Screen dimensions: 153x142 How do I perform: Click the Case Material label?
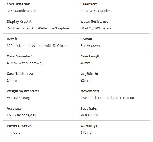[x=18, y=4]
